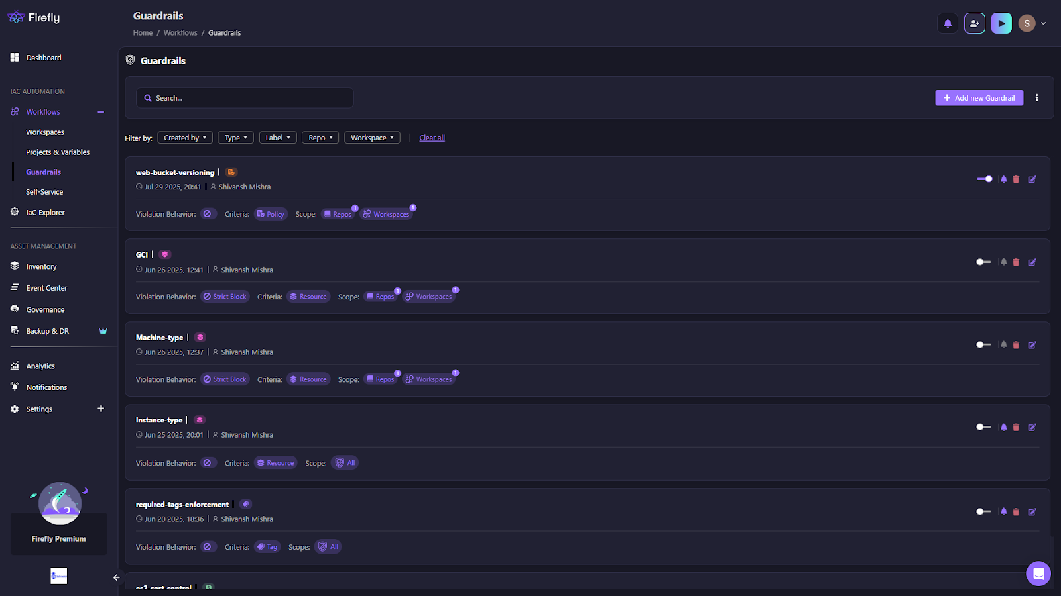Collapse the sidebar with the arrow icon
This screenshot has width=1061, height=596.
(x=117, y=577)
